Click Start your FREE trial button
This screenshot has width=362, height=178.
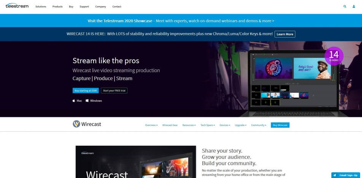[x=114, y=91]
